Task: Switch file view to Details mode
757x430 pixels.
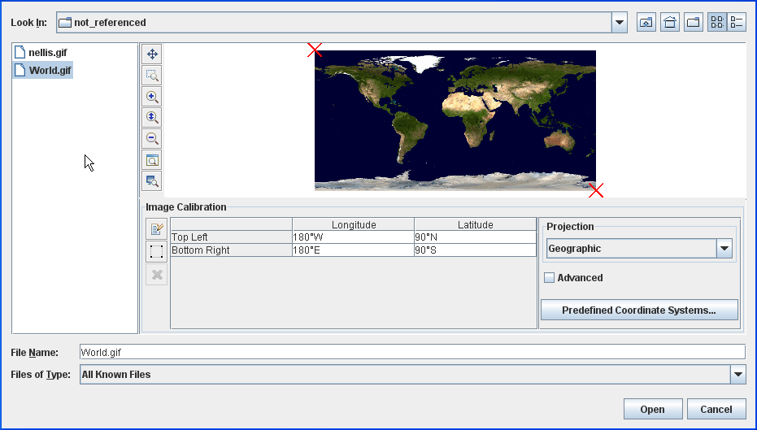Action: 737,23
